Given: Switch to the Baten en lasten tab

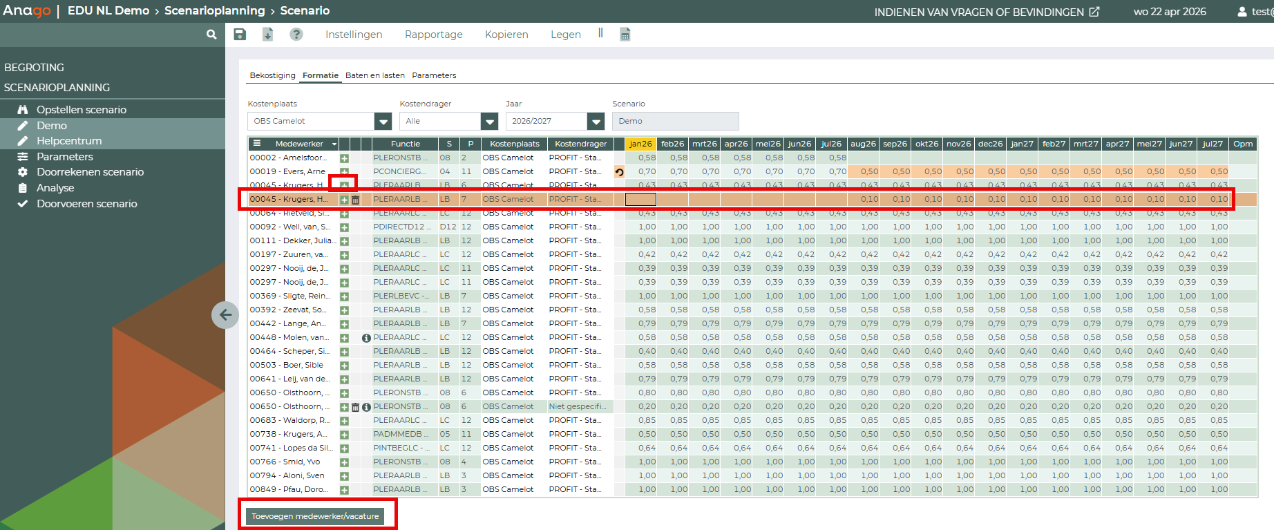Looking at the screenshot, I should pos(375,75).
